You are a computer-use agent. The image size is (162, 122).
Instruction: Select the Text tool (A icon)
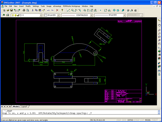coord(132,10)
